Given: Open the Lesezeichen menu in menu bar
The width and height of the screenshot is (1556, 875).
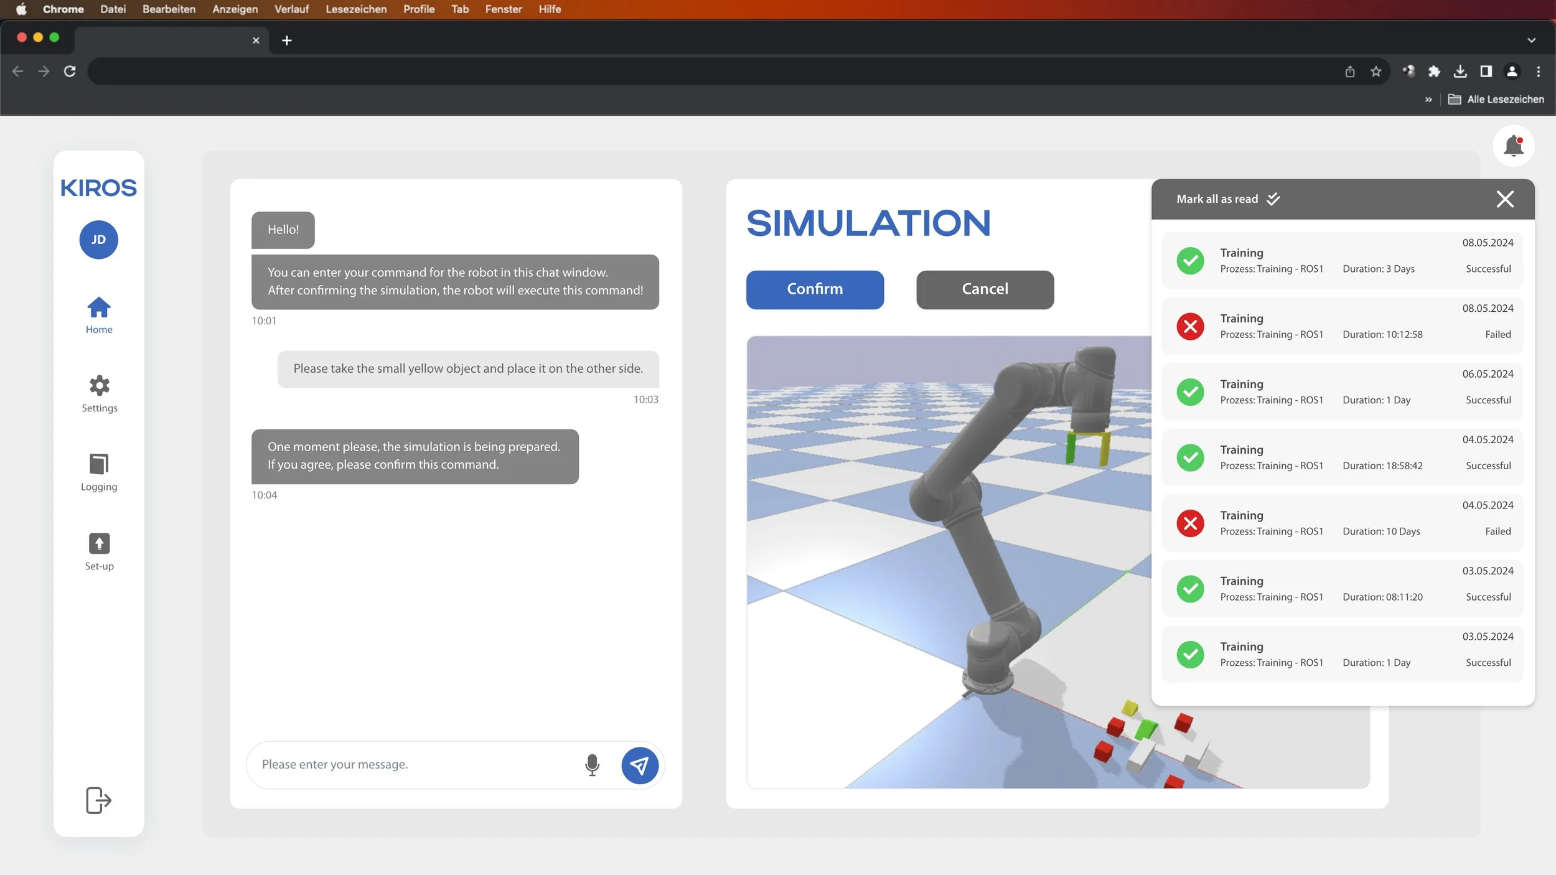Looking at the screenshot, I should (355, 9).
